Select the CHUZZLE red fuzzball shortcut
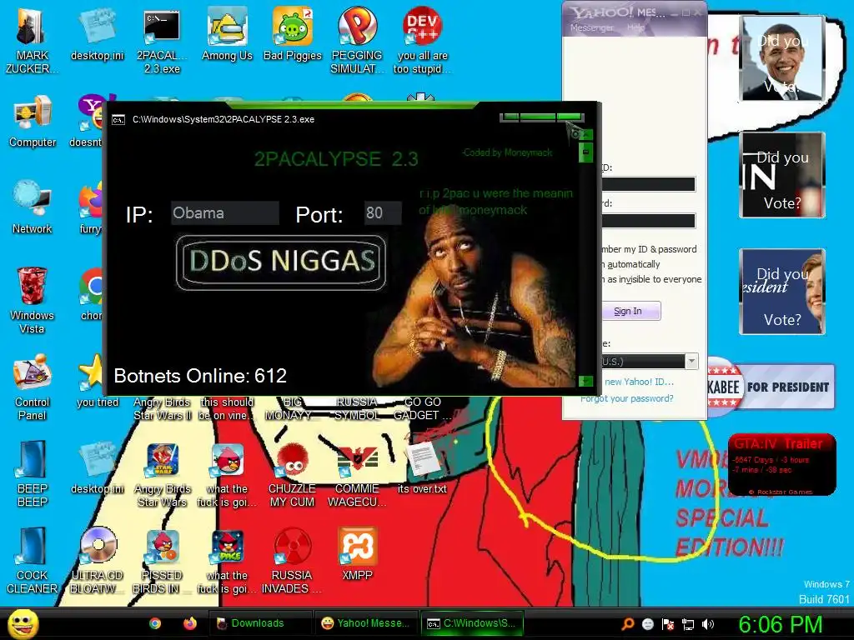The image size is (854, 640). click(x=293, y=473)
